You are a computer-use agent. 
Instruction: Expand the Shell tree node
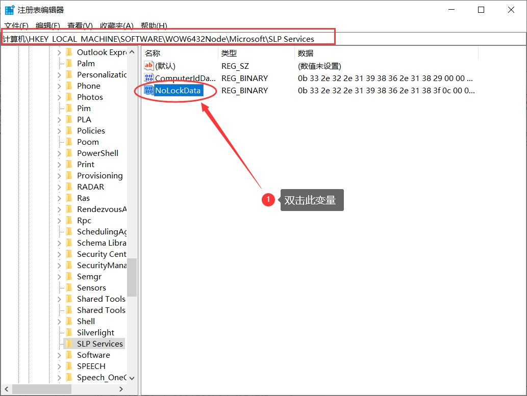click(x=59, y=322)
